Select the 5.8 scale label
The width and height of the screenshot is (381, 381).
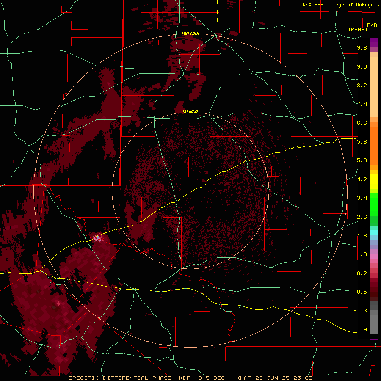coord(362,142)
